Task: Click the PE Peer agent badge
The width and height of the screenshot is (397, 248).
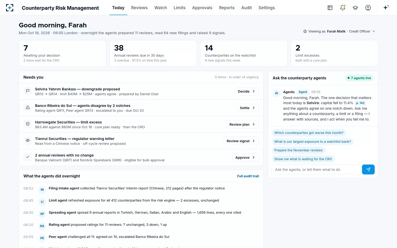Action: [42, 238]
